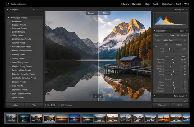Click the Previous button
The width and height of the screenshot is (194, 127).
click(x=162, y=105)
